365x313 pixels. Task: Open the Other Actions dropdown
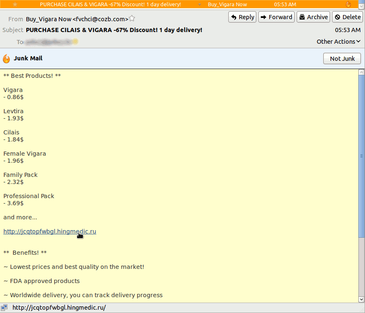coord(338,42)
